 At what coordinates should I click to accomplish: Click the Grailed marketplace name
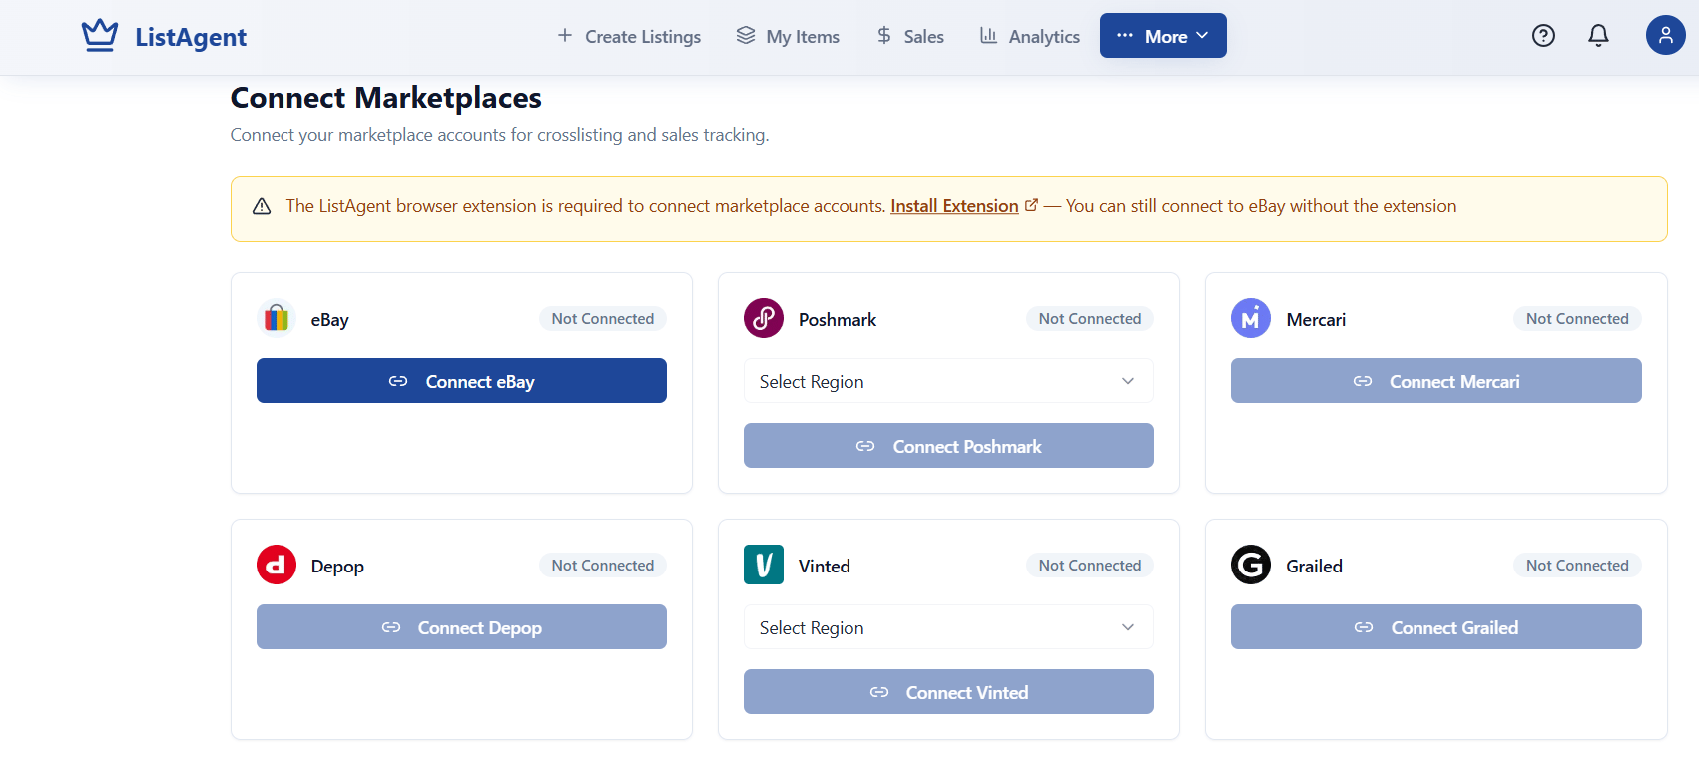click(1314, 567)
